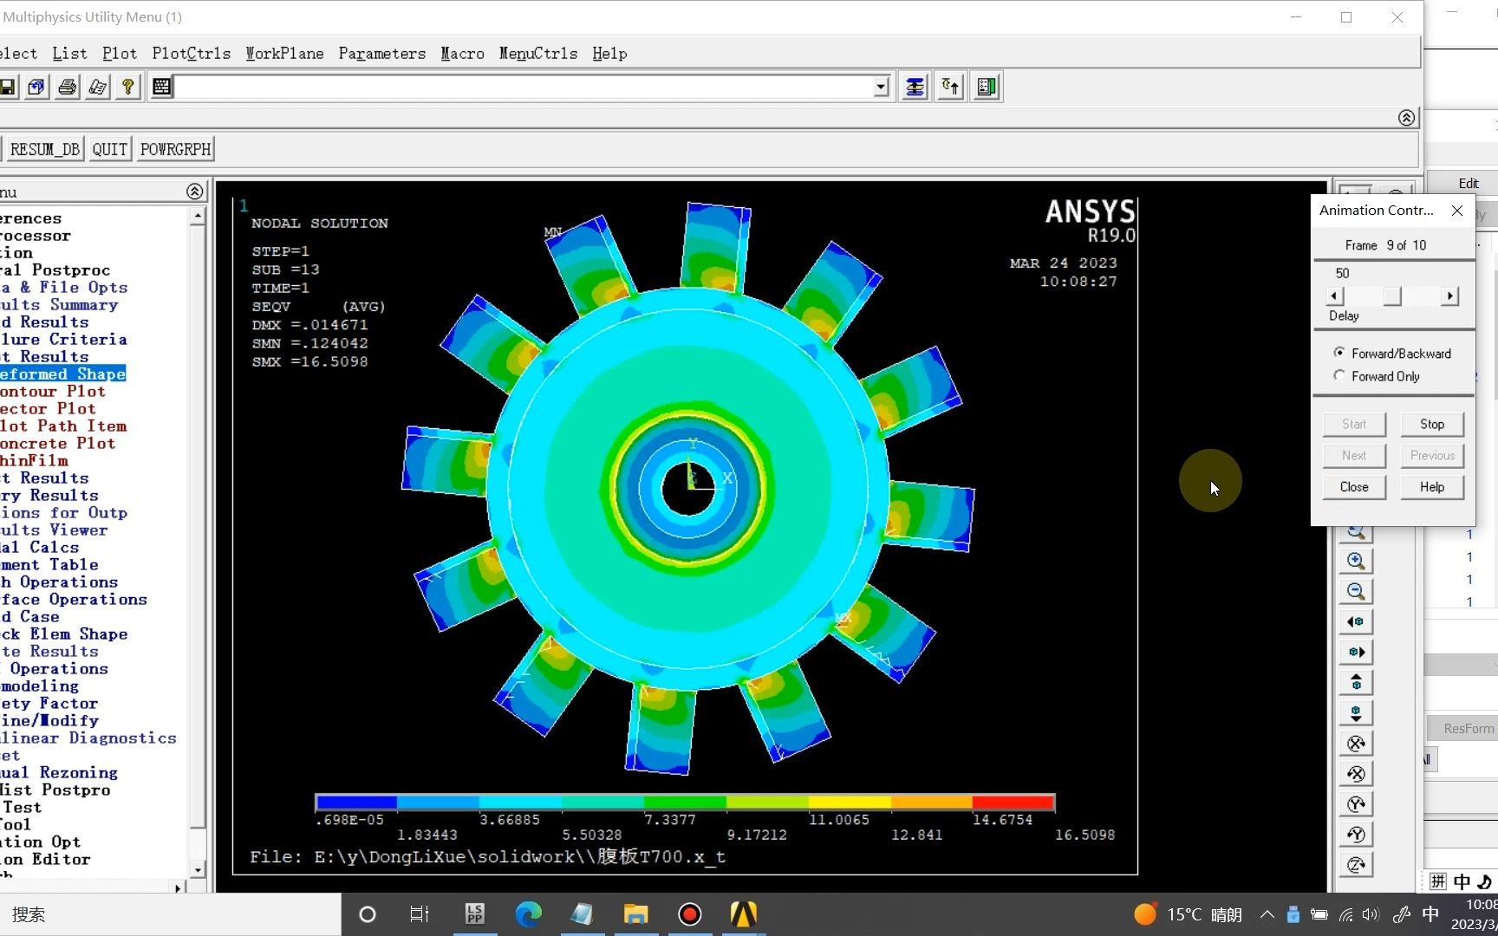Rotate model about Z axis using toolbar icon

coord(1355,864)
